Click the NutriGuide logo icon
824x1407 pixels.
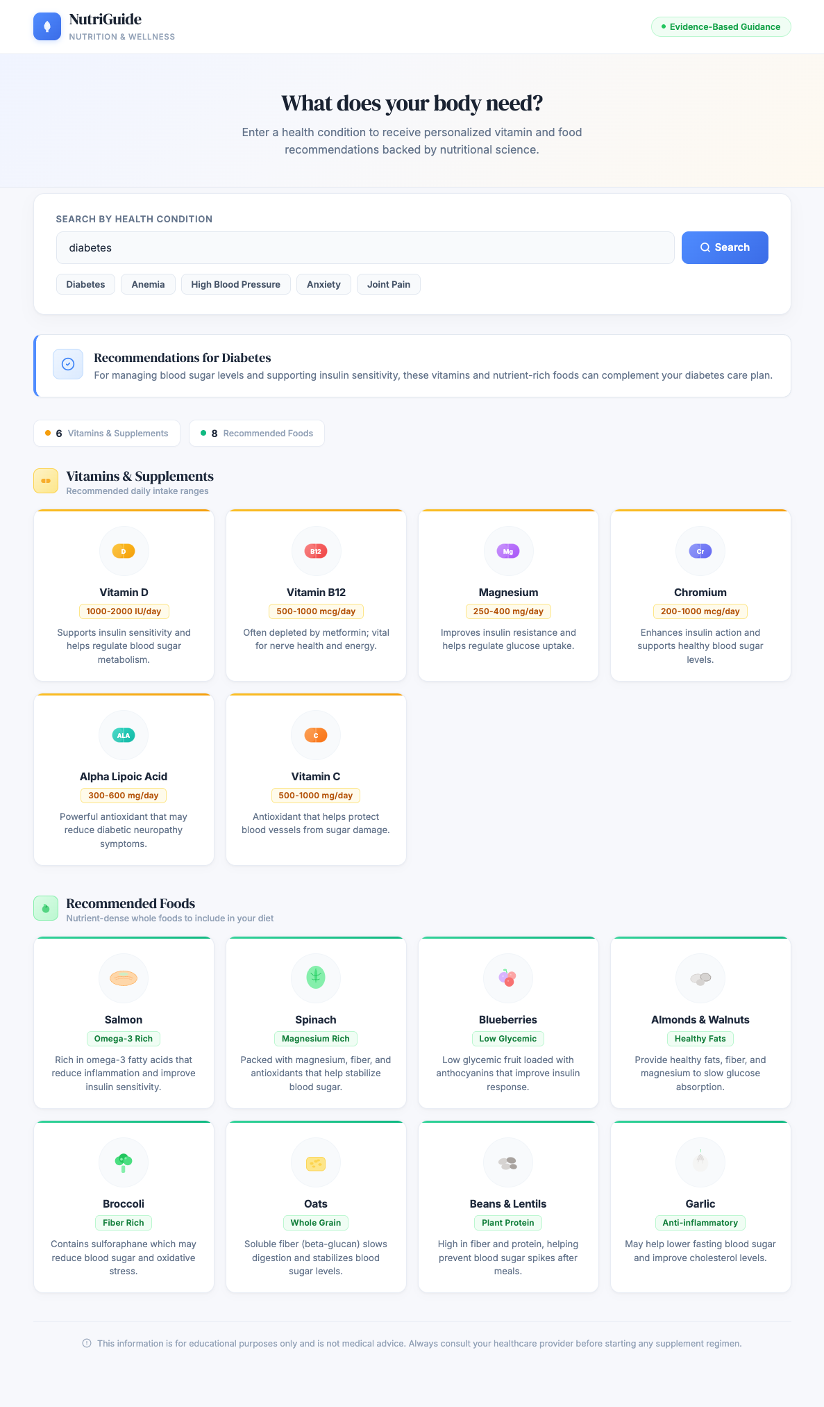coord(47,26)
